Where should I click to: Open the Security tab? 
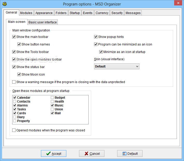coord(117,13)
